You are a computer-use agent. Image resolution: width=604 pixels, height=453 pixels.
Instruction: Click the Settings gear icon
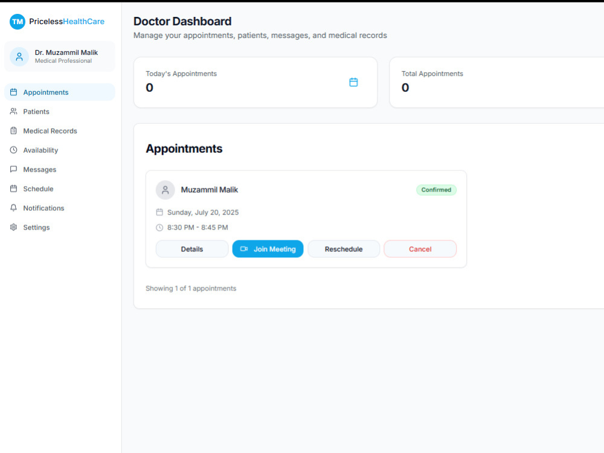13,227
